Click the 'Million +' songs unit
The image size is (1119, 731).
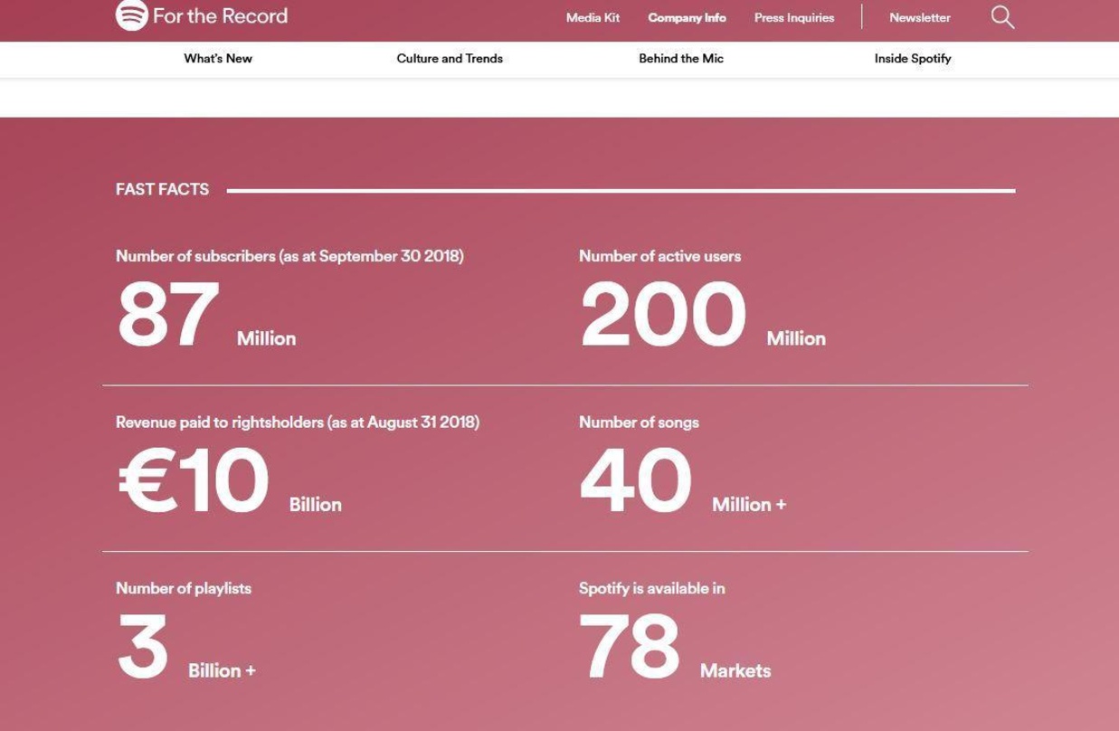(749, 505)
